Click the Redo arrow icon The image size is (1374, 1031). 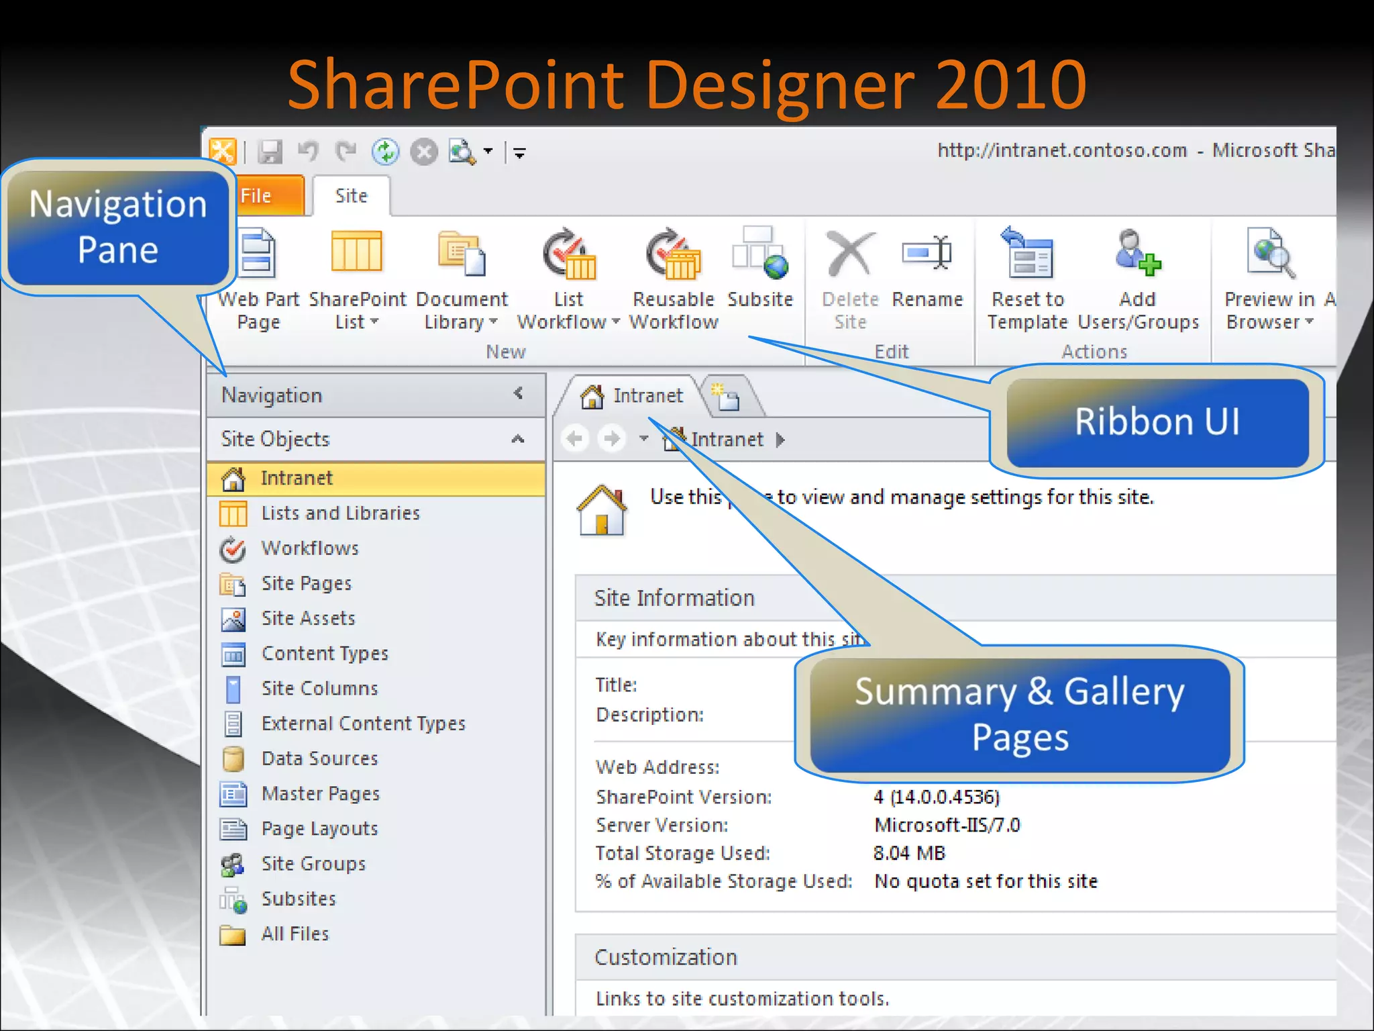click(346, 151)
